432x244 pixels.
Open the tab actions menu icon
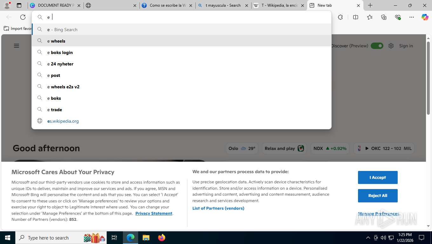point(19,5)
